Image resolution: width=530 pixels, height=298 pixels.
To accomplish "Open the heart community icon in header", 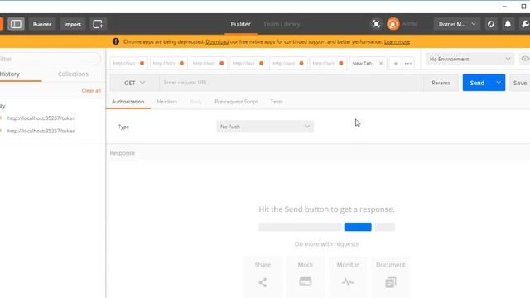I will click(491, 24).
